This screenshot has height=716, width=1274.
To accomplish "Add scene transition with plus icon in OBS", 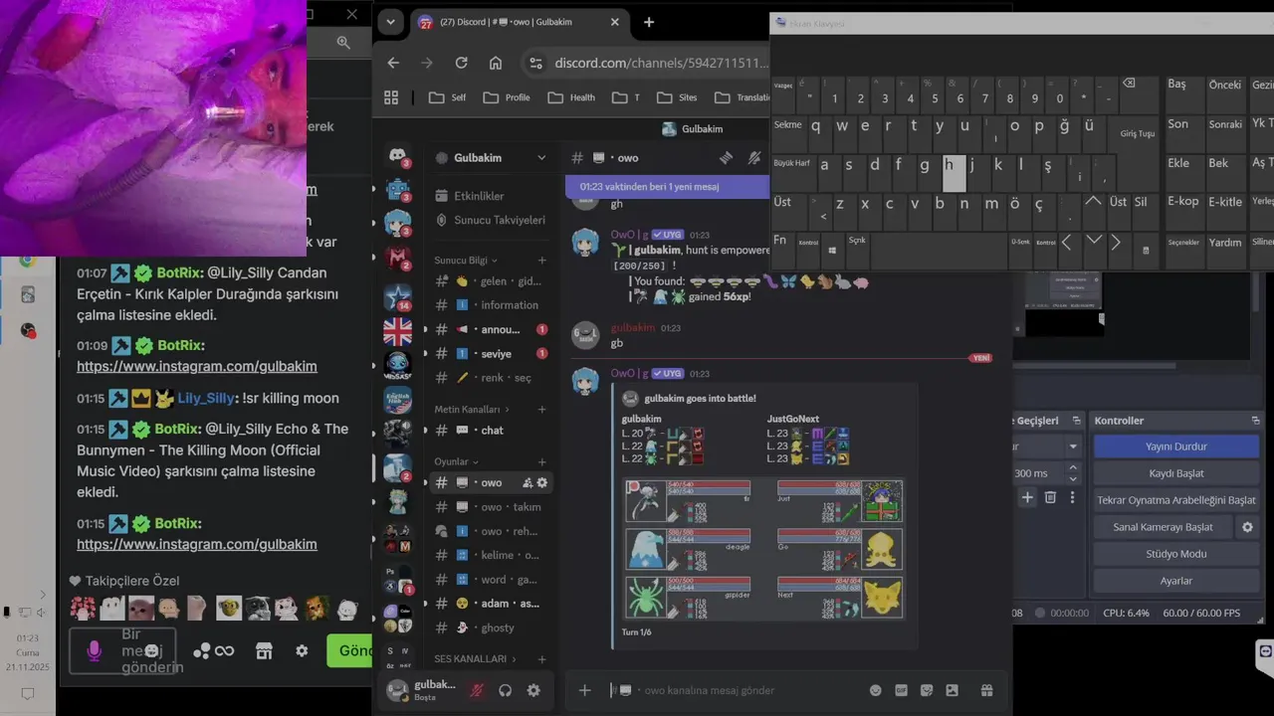I will (1027, 497).
